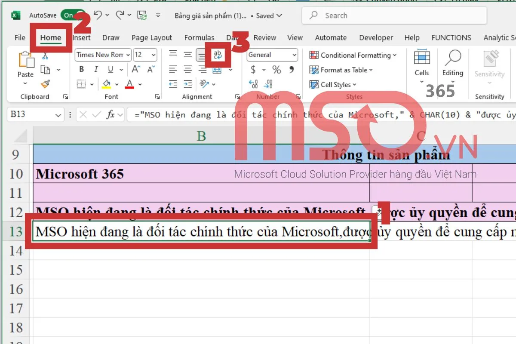Click the Increase Indent icon
The width and height of the screenshot is (516, 344).
pyautogui.click(x=187, y=84)
